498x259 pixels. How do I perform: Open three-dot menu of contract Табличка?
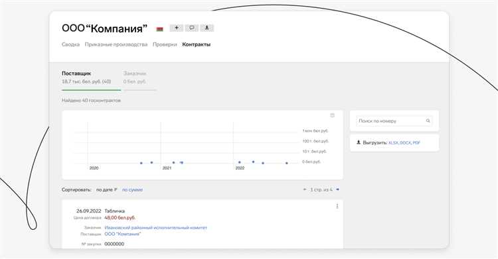337,207
